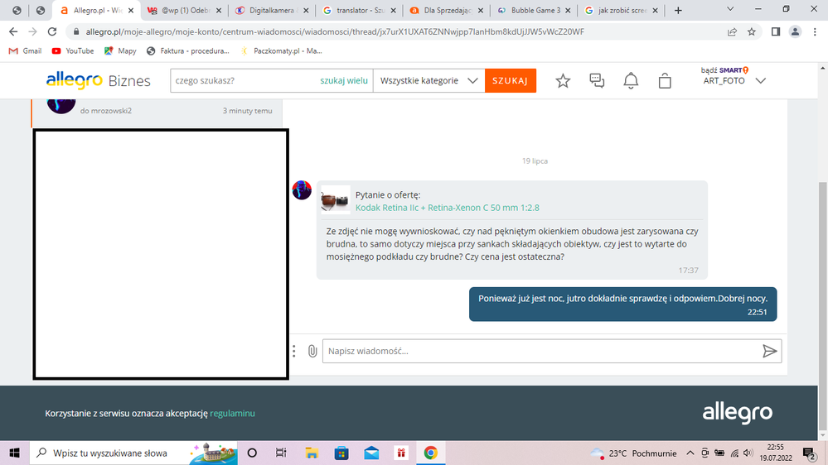Expand the ART_FOTO account menu
This screenshot has height=465, width=828.
coord(761,80)
